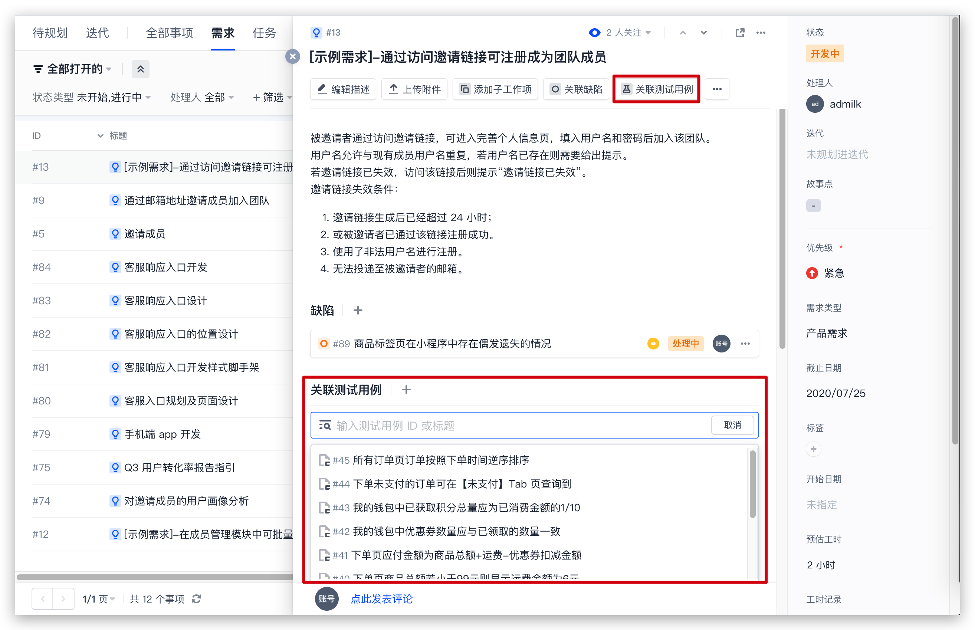
Task: Switch to 全部事项 tab
Action: coord(169,33)
